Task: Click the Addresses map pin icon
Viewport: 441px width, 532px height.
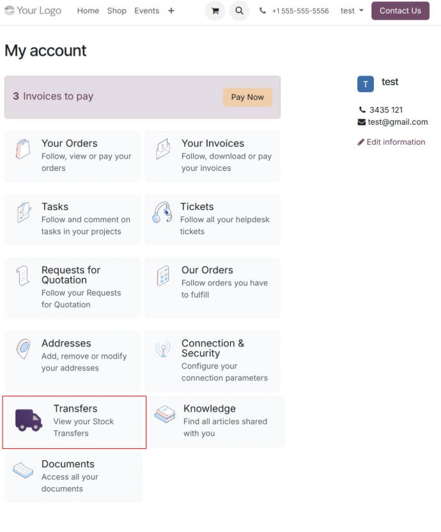Action: 23,349
